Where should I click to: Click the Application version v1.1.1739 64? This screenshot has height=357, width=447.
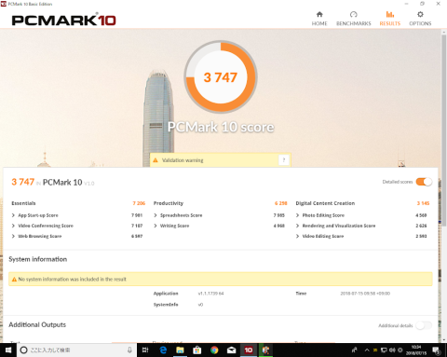[x=210, y=294]
